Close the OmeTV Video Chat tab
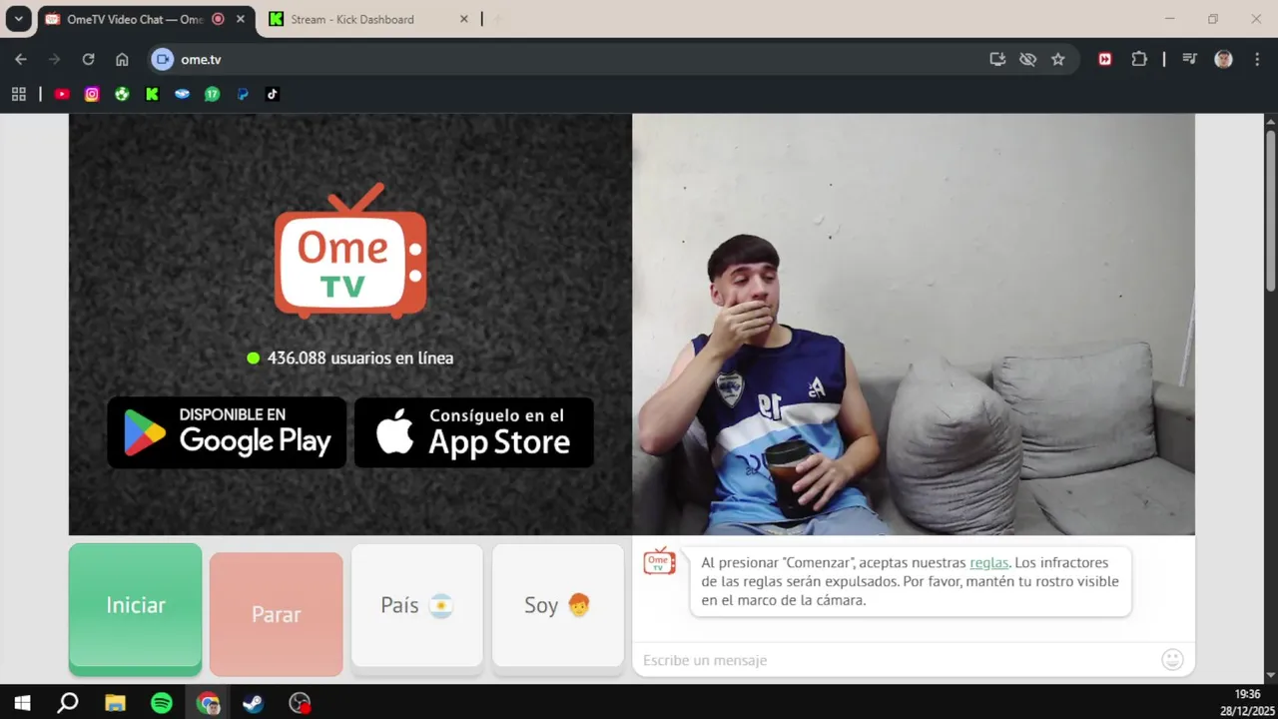This screenshot has width=1278, height=719. point(240,19)
